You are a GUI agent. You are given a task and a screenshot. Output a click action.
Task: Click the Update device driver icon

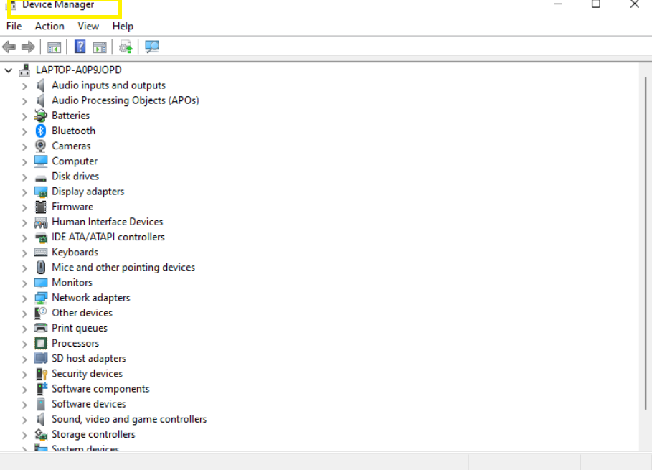(126, 47)
